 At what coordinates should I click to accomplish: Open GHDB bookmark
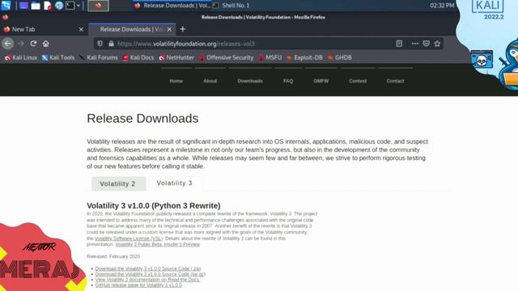point(340,57)
